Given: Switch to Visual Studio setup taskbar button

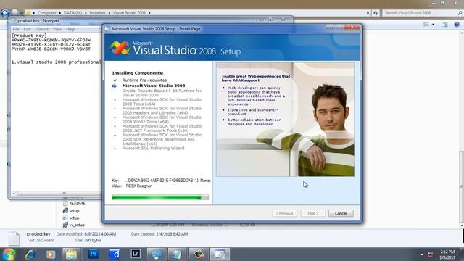Looking at the screenshot, I should (x=220, y=254).
